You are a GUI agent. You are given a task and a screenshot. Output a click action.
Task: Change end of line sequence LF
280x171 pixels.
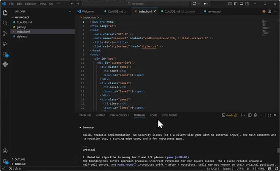248,168
